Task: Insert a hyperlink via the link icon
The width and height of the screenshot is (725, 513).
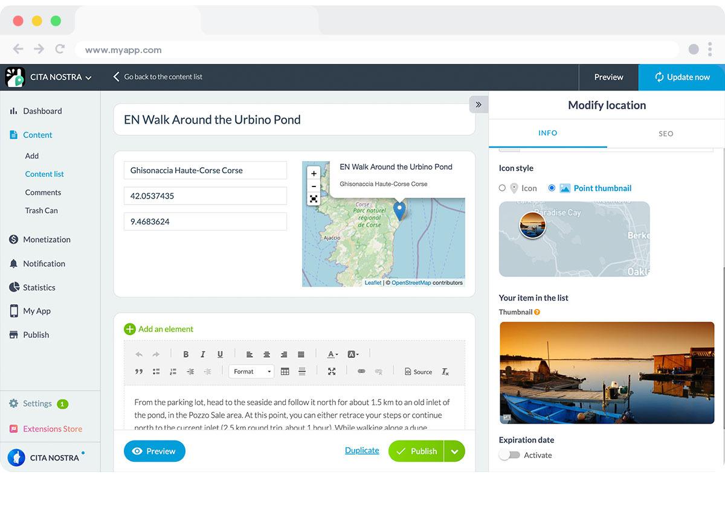Action: click(361, 372)
